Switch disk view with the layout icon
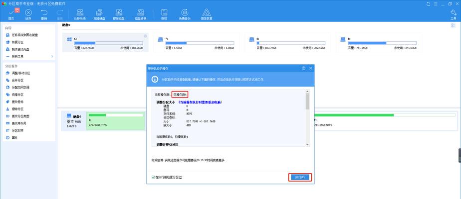The image size is (461, 199). pyautogui.click(x=453, y=26)
